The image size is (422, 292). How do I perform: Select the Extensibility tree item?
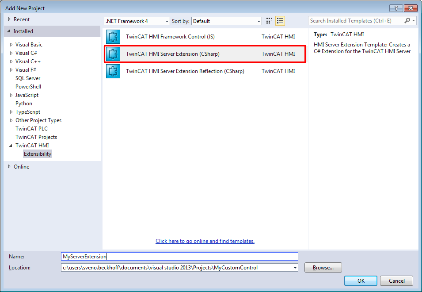pyautogui.click(x=38, y=154)
